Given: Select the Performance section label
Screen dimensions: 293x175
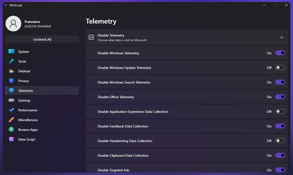Looking at the screenshot, I should (x=28, y=110).
